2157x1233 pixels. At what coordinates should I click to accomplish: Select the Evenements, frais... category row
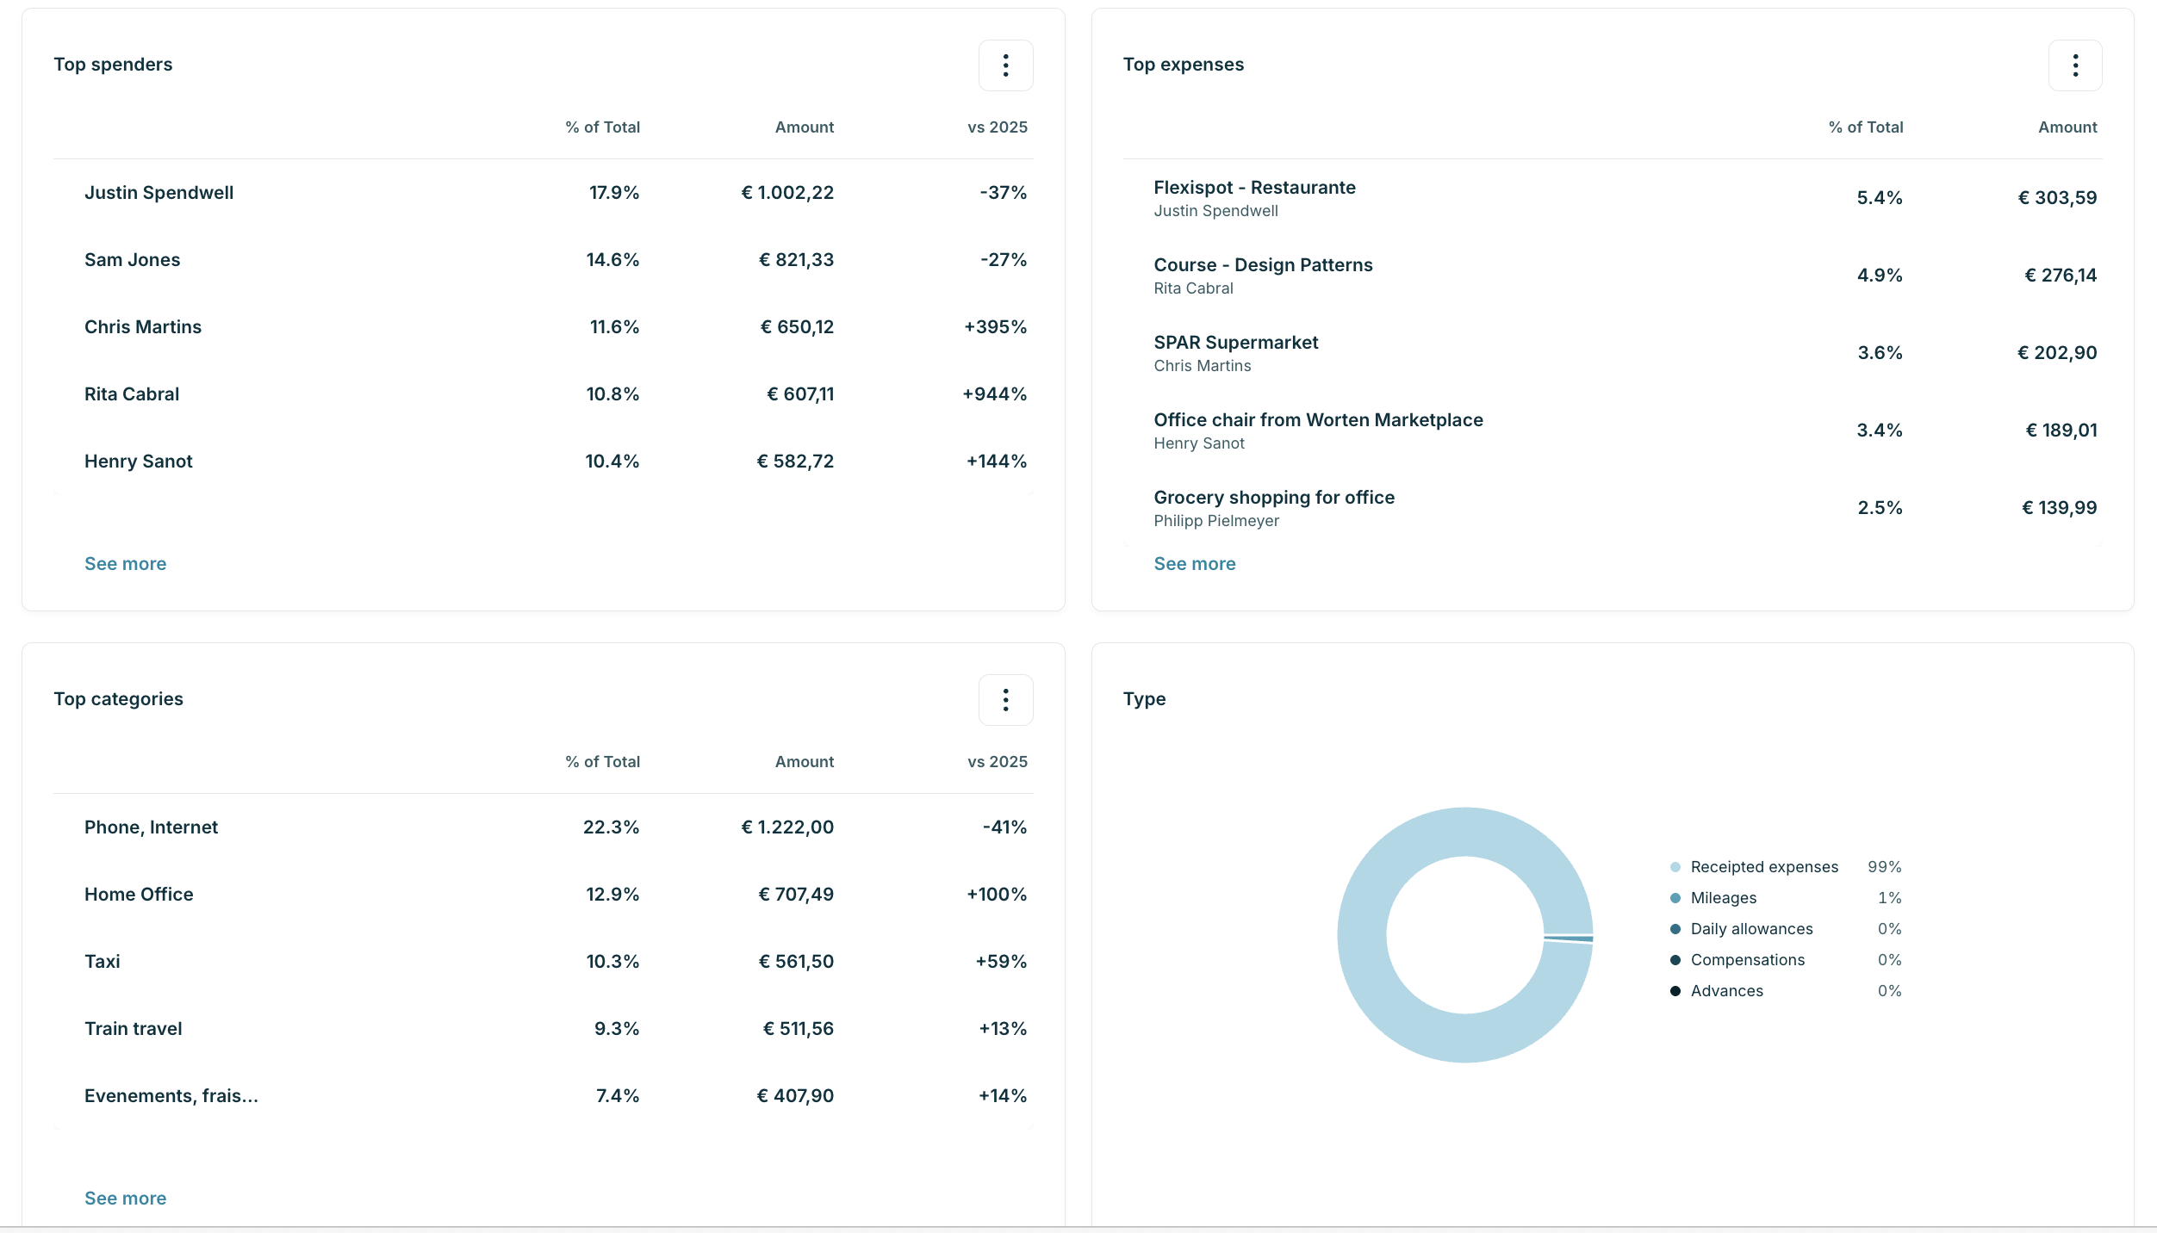(543, 1096)
